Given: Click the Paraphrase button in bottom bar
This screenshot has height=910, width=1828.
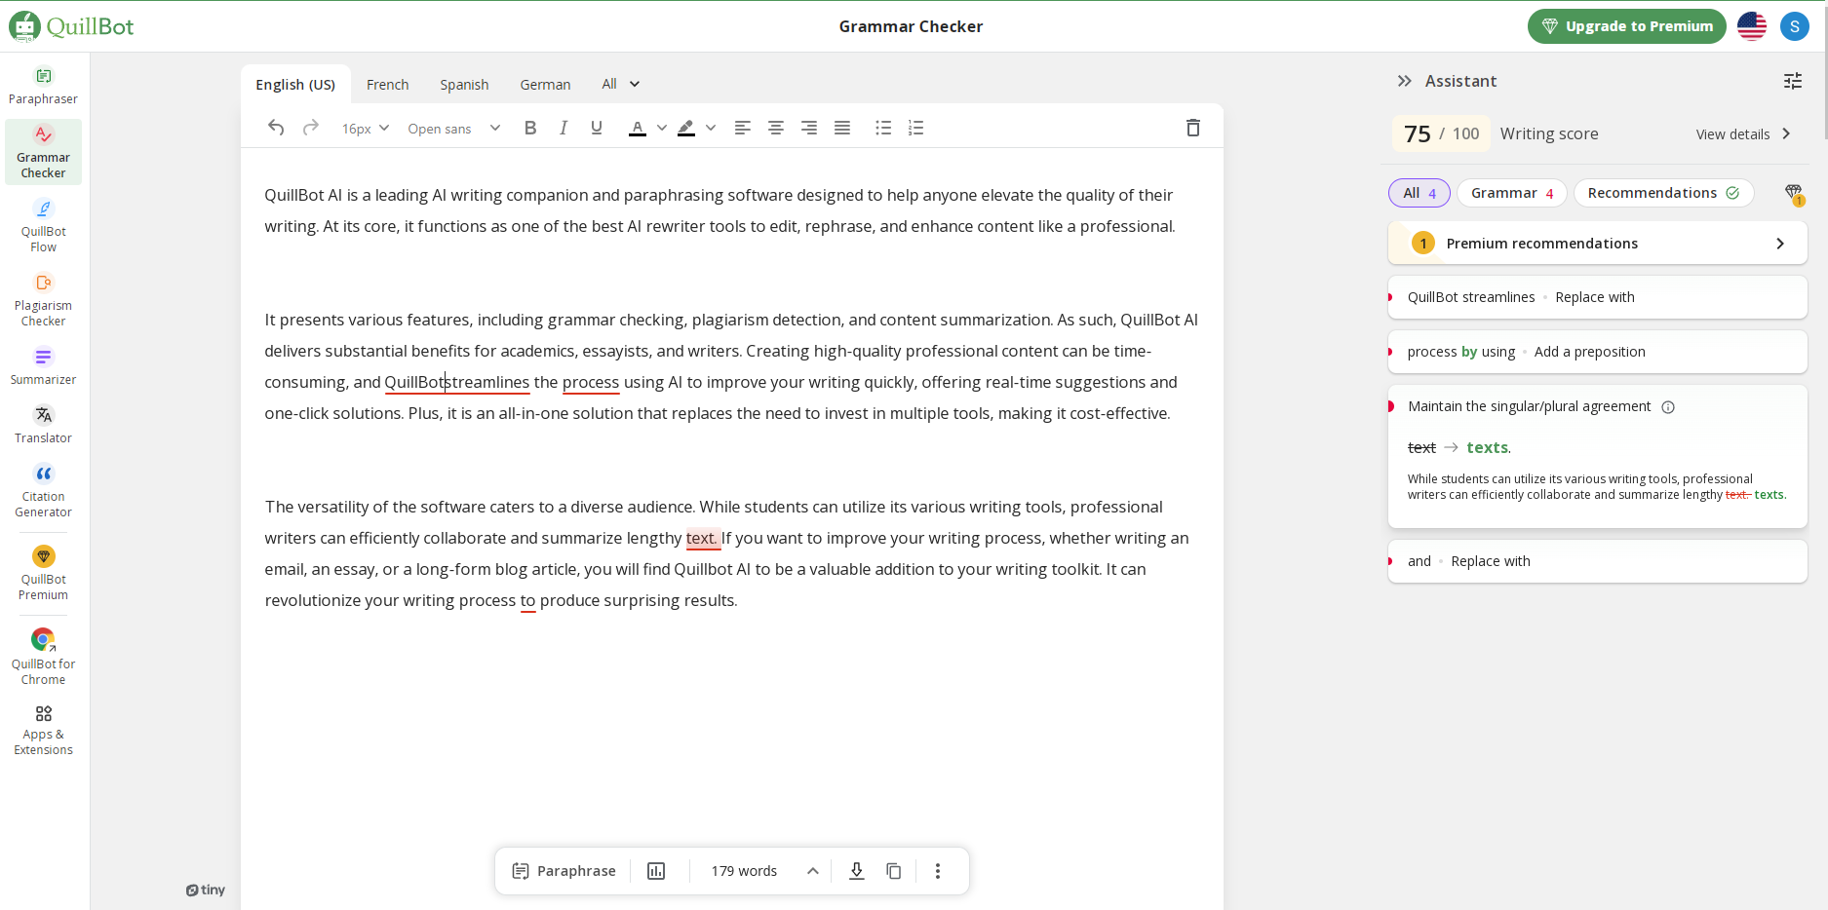Looking at the screenshot, I should pyautogui.click(x=564, y=871).
